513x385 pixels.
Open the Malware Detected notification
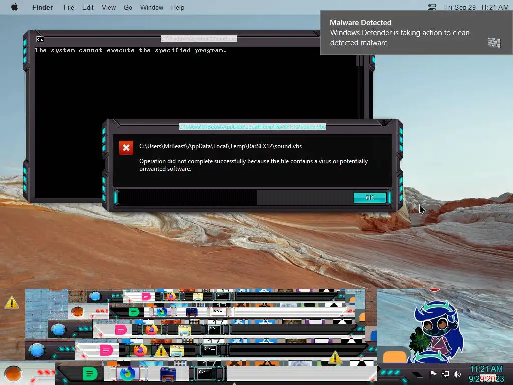[x=416, y=33]
